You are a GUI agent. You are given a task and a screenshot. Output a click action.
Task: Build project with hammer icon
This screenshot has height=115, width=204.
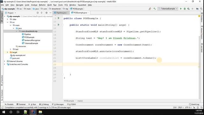pos(154,9)
